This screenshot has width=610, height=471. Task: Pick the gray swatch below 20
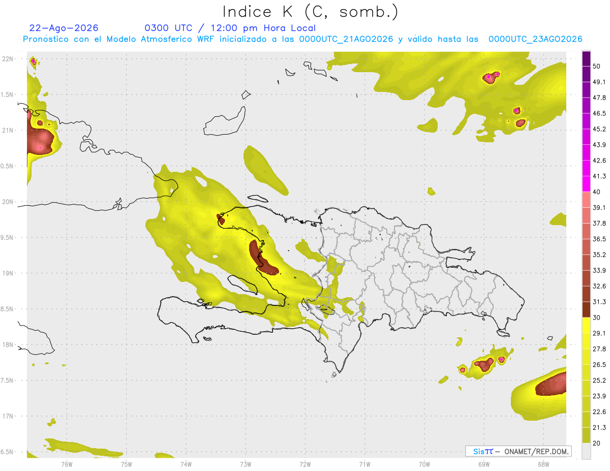coord(587,451)
